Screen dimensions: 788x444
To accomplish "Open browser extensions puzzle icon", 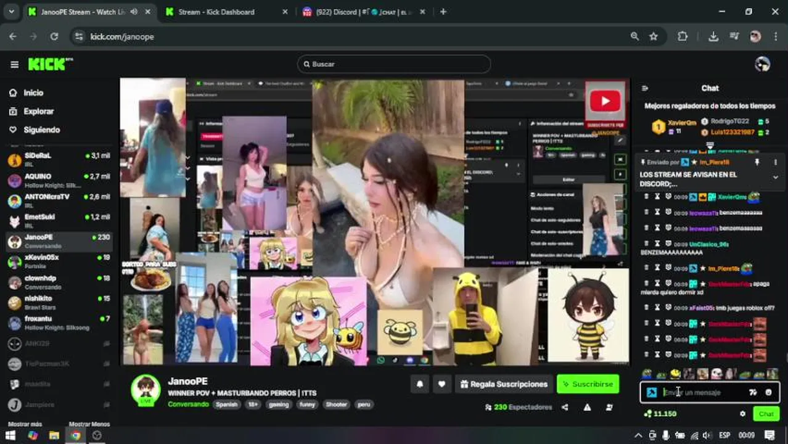I will [683, 36].
